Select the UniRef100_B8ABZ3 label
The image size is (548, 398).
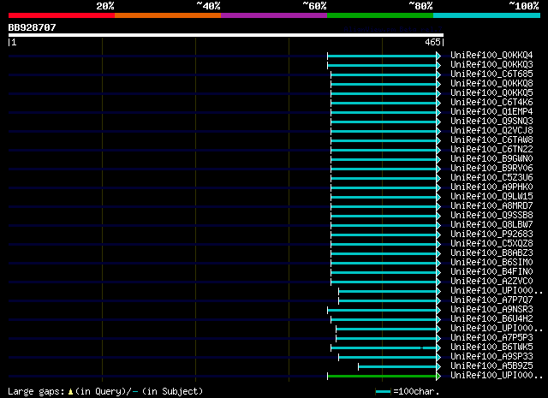(x=491, y=253)
